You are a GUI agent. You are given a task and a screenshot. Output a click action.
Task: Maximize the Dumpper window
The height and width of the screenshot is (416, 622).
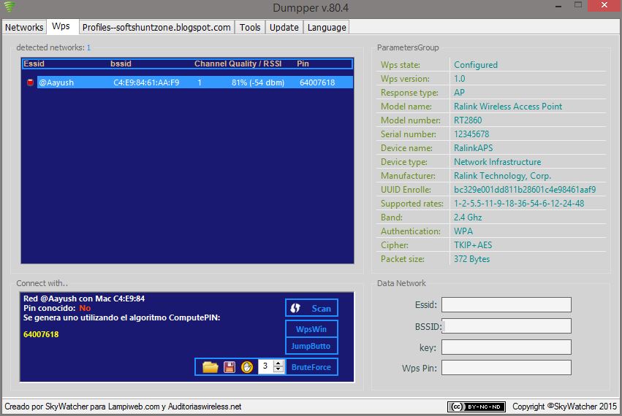(578, 6)
